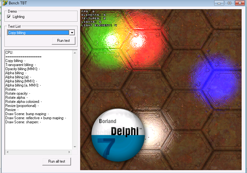Click the 'Rotate opacity: -' result line

point(18,93)
